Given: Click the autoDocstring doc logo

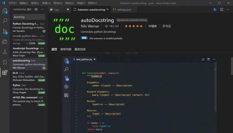Looking at the screenshot, I should [64, 29].
